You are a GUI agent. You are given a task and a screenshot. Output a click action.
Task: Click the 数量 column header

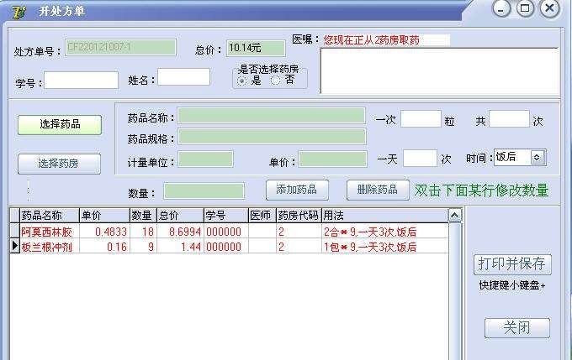(x=143, y=216)
